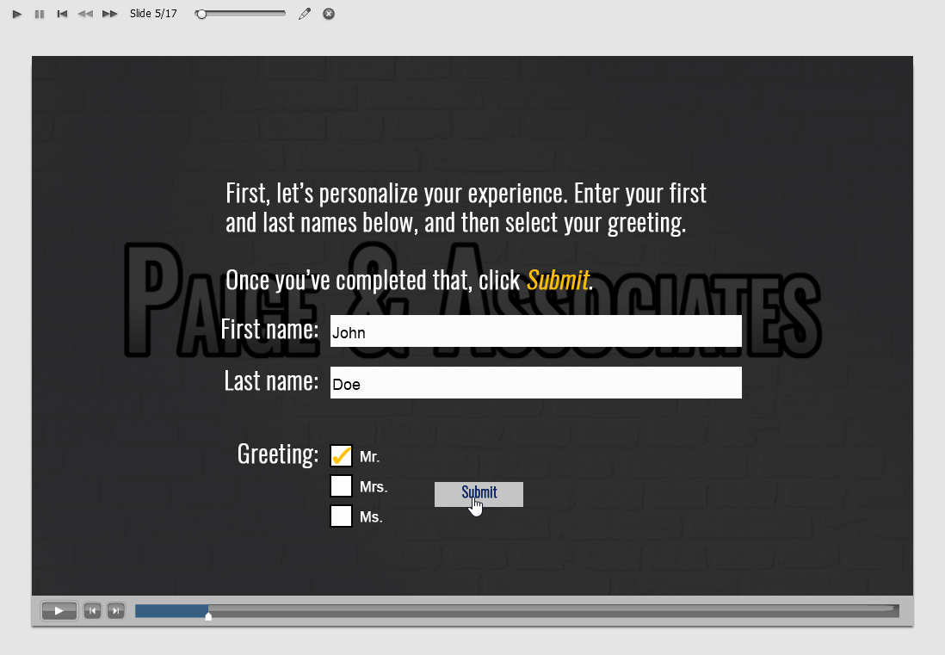Screen dimensions: 945x655
Task: Click the playbar progress handle
Action: coord(208,615)
